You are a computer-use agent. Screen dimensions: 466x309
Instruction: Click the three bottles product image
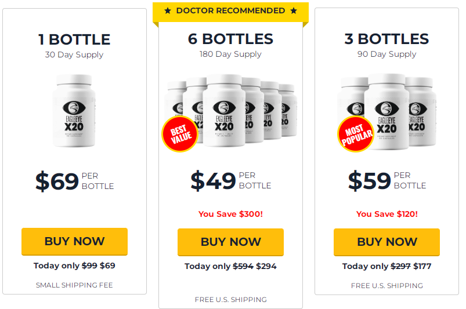[x=386, y=112]
